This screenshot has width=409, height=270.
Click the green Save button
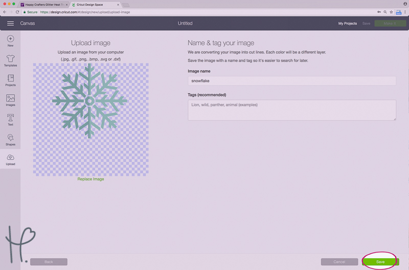click(x=380, y=262)
